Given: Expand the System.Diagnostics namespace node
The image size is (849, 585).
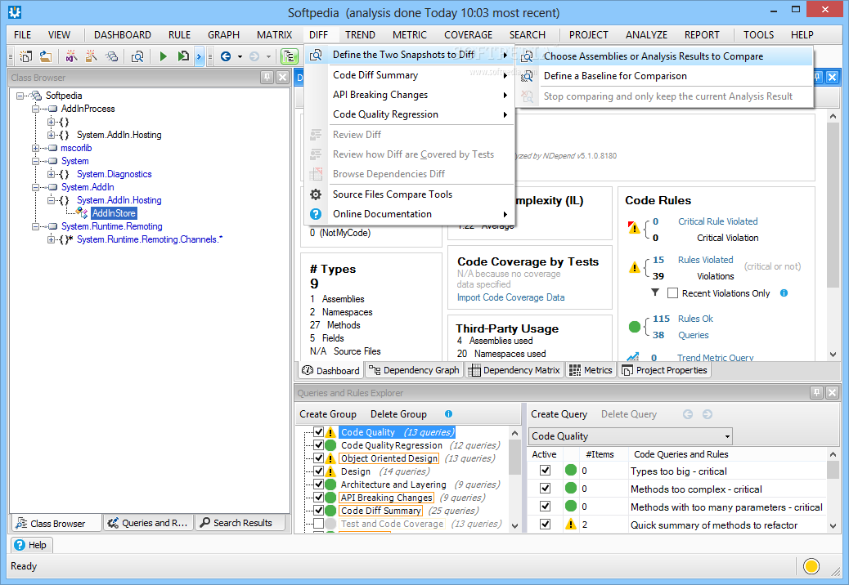Looking at the screenshot, I should pyautogui.click(x=51, y=174).
